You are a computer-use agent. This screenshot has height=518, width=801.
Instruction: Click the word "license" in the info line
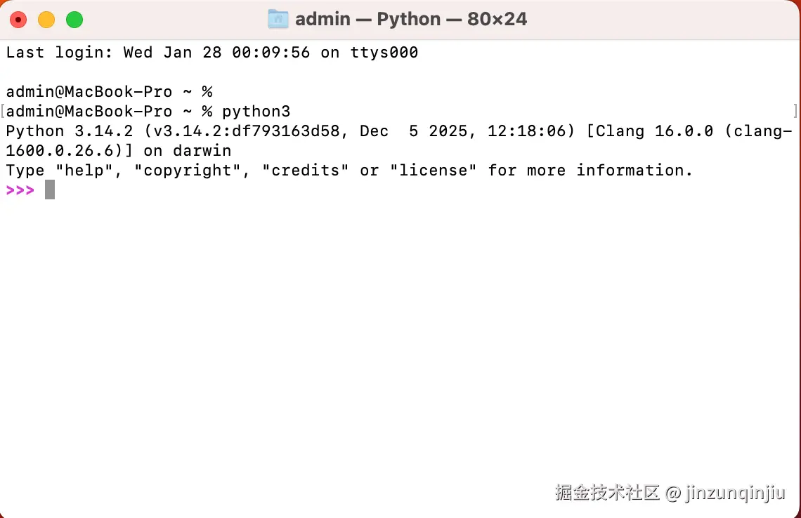[x=433, y=170]
